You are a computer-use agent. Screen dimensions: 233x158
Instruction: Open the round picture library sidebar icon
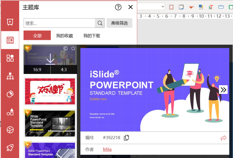[10, 130]
